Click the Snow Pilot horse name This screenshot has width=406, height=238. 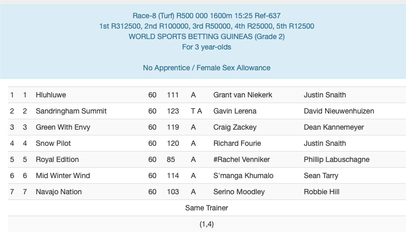coord(53,143)
